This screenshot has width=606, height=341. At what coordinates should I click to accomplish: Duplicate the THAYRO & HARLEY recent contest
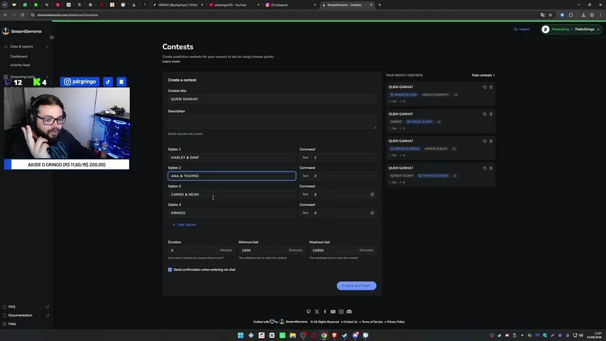(484, 168)
